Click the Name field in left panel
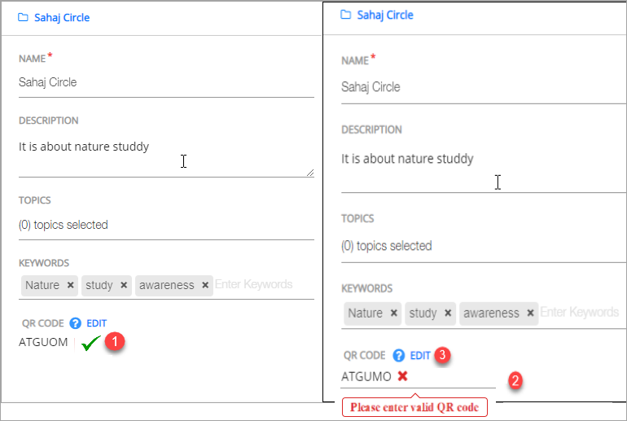The width and height of the screenshot is (627, 421). pyautogui.click(x=166, y=82)
